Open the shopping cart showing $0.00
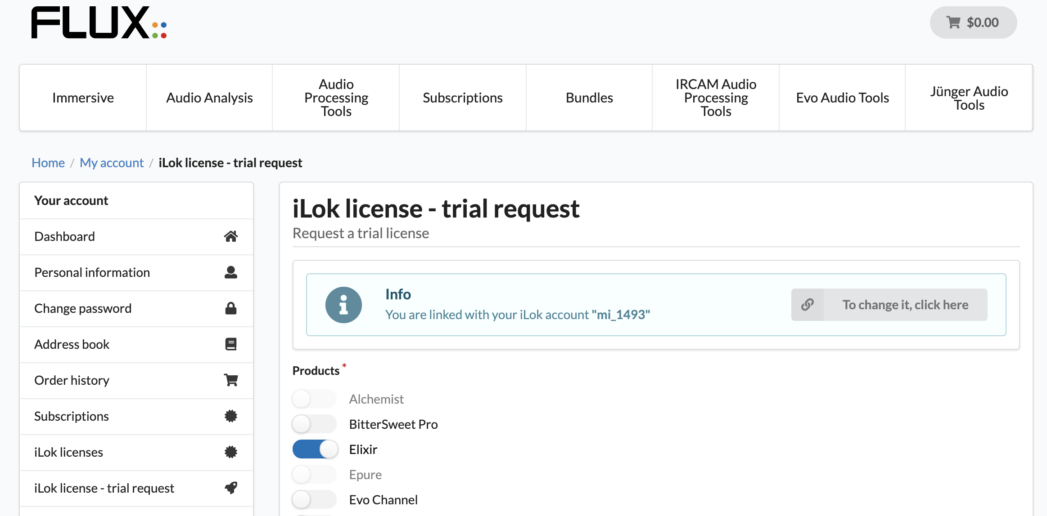1047x516 pixels. click(973, 22)
